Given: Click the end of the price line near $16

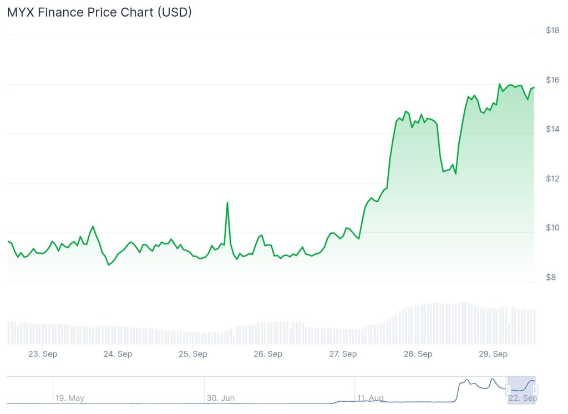Looking at the screenshot, I should [534, 88].
